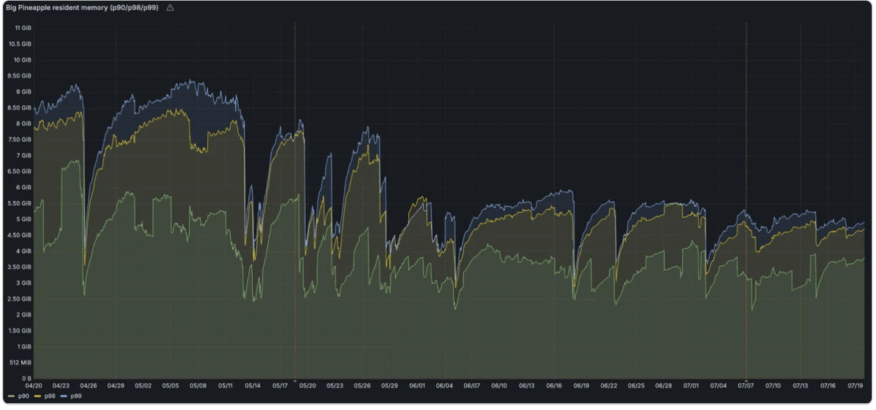
Task: Click the 06/10 date on the x-axis
Action: (x=500, y=386)
